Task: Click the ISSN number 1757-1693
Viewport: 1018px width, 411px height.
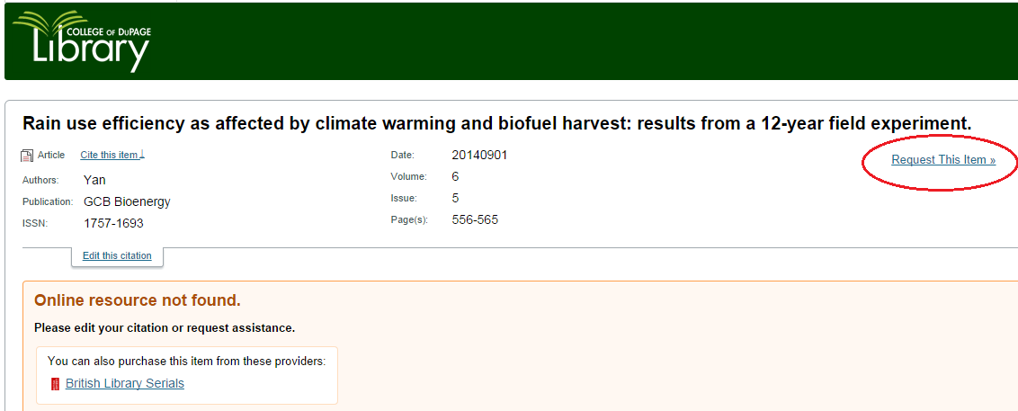Action: pos(113,223)
